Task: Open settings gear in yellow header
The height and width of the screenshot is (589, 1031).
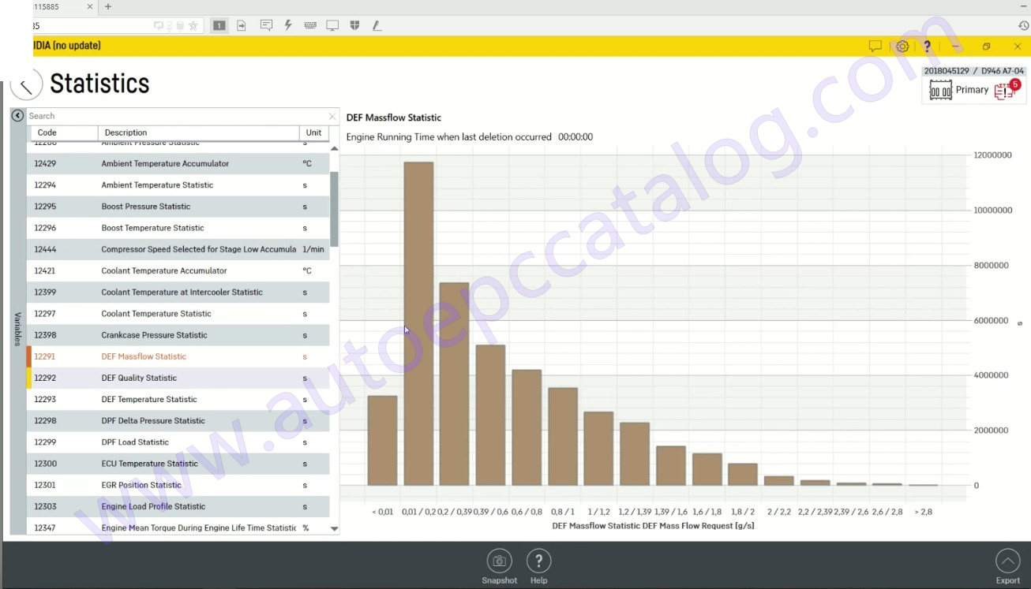Action: (902, 47)
